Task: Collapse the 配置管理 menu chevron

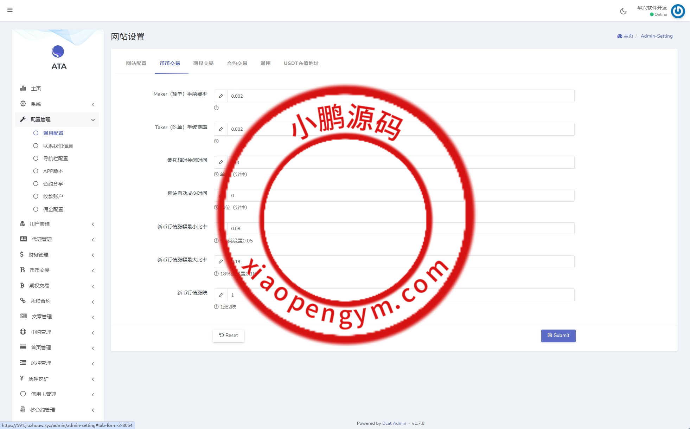Action: click(x=93, y=120)
